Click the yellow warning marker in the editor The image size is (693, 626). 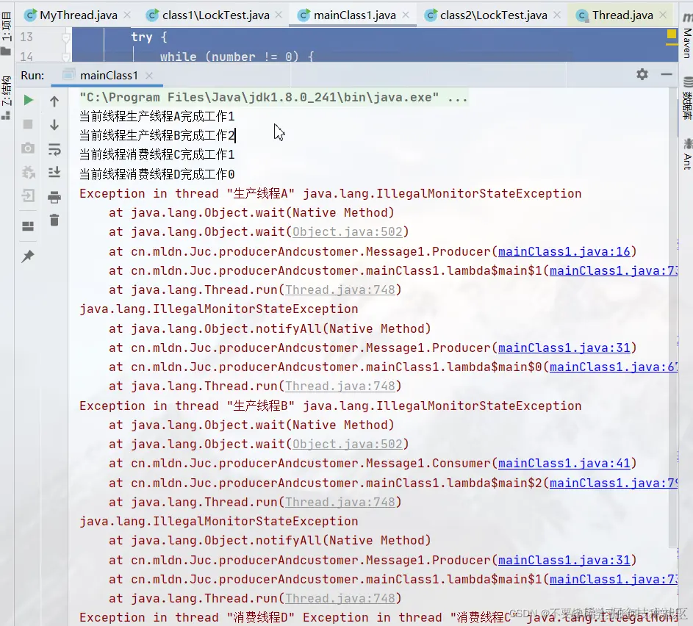672,34
